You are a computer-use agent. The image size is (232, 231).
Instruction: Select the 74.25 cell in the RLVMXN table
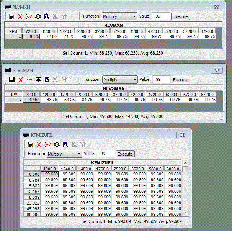(x=66, y=36)
